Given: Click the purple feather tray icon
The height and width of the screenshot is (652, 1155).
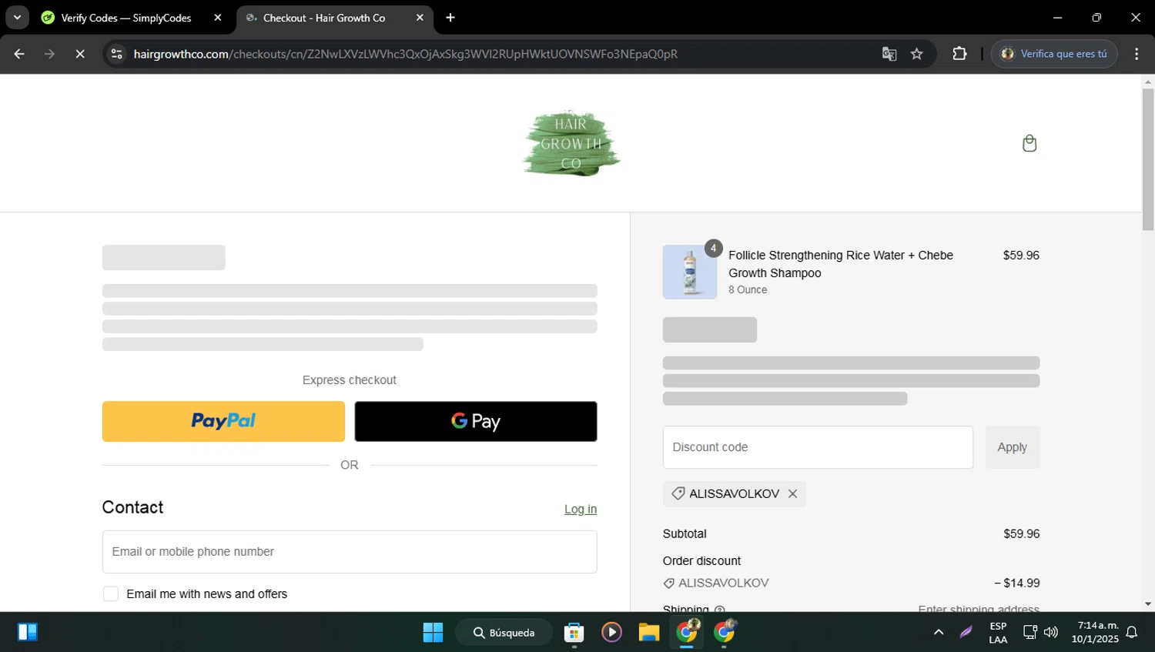Looking at the screenshot, I should coord(966,632).
